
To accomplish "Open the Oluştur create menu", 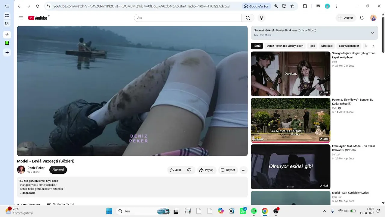I will coord(346,18).
